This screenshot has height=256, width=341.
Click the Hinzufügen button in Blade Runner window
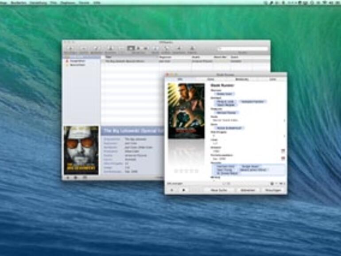click(x=273, y=190)
